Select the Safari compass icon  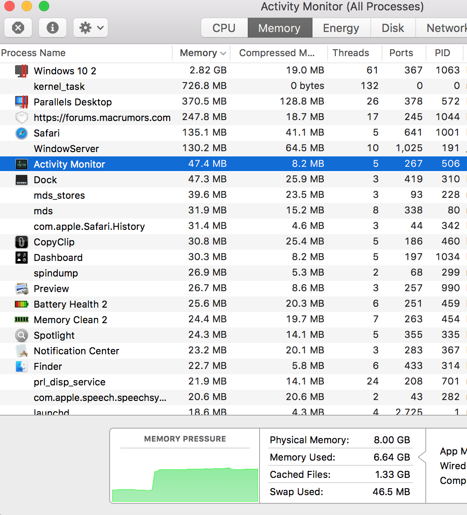21,133
